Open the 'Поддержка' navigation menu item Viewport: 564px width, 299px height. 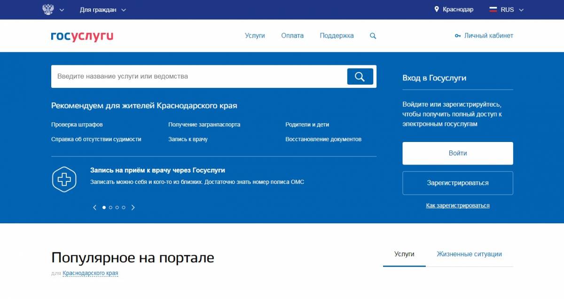tap(337, 36)
